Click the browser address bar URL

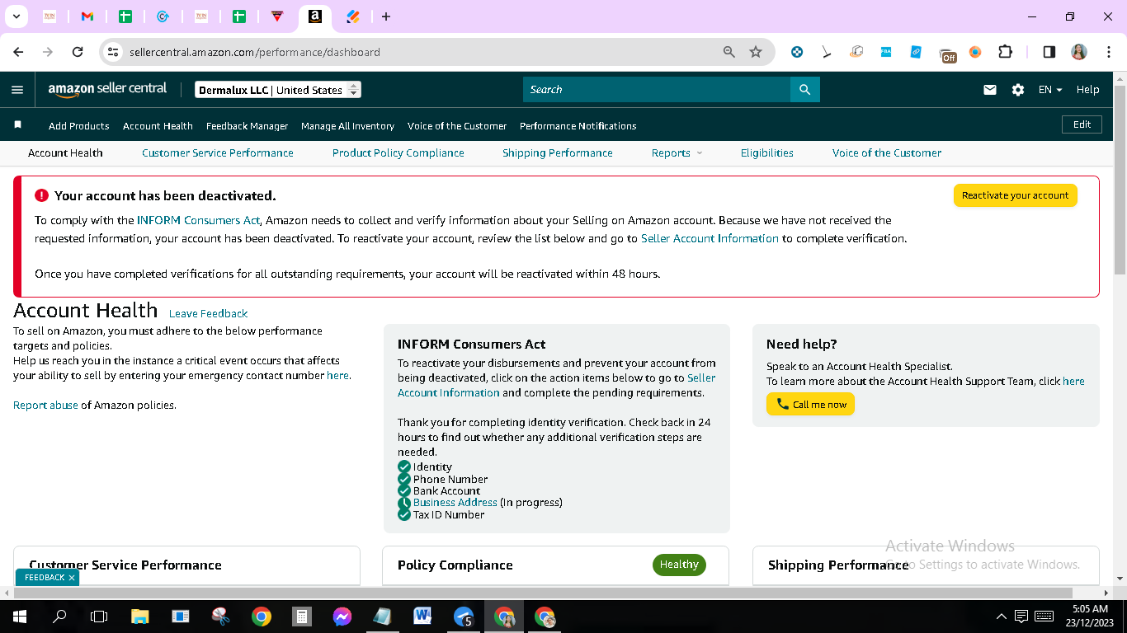pyautogui.click(x=255, y=52)
